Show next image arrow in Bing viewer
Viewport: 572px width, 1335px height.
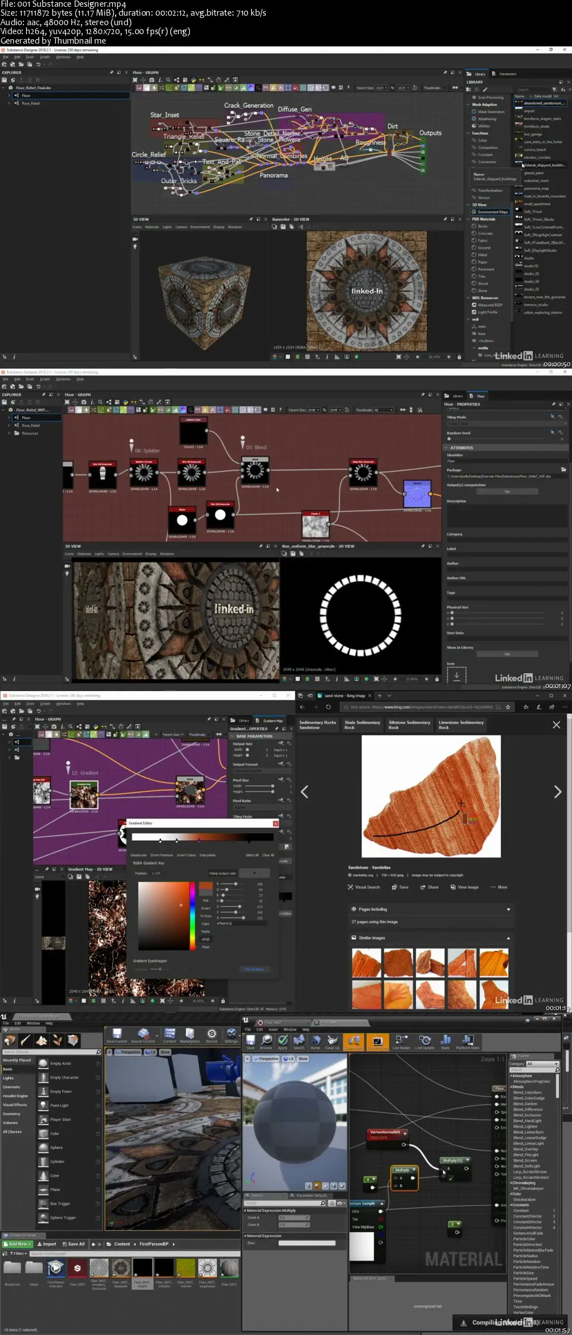(x=557, y=791)
